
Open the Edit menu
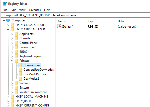pos(13,10)
